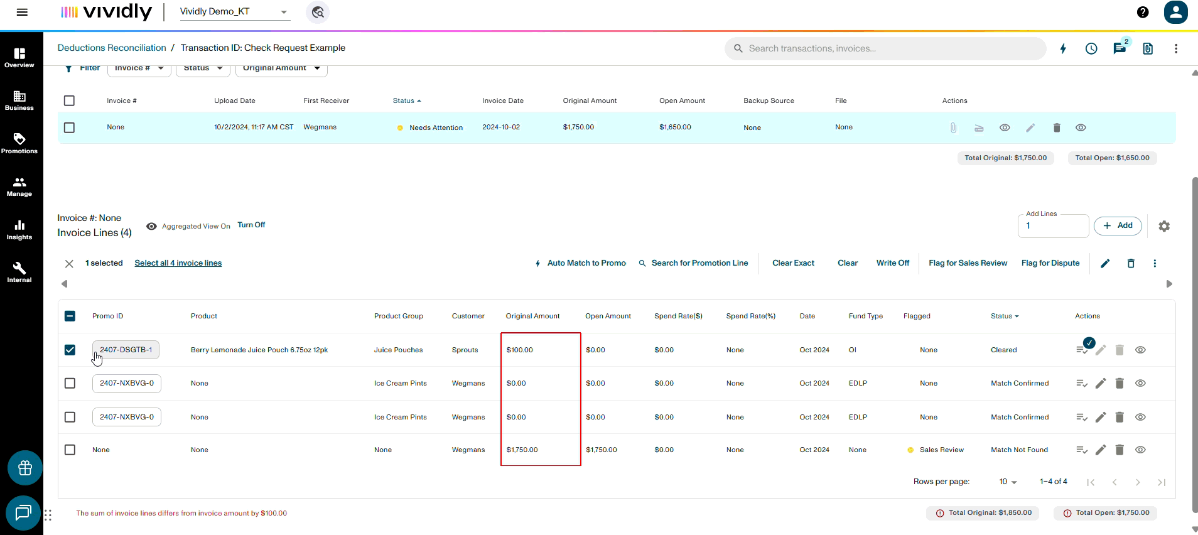Viewport: 1198px width, 535px height.
Task: Open the Promotions sidebar section
Action: [x=19, y=143]
